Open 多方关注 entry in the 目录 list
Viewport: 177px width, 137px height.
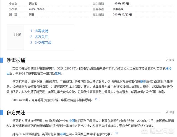click(x=40, y=37)
